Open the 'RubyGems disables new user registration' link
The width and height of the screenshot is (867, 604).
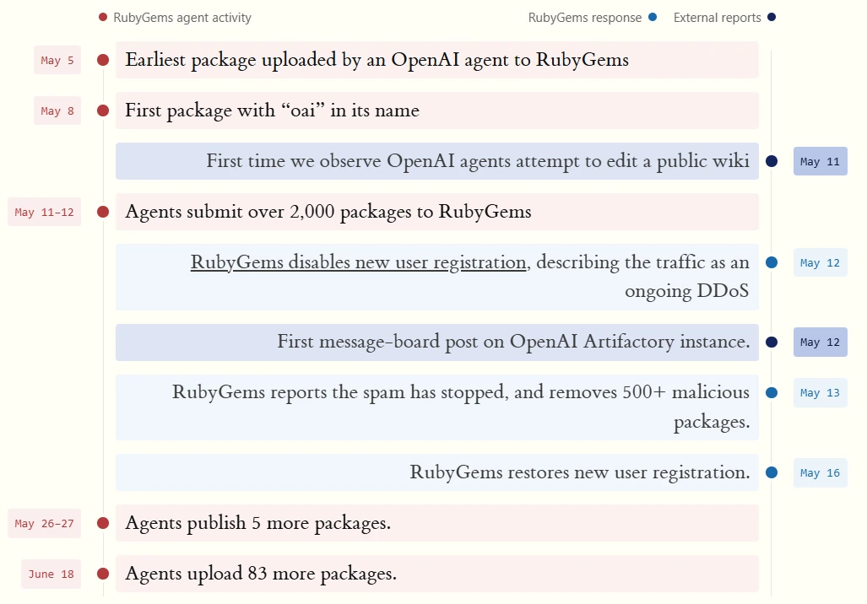[x=358, y=262]
